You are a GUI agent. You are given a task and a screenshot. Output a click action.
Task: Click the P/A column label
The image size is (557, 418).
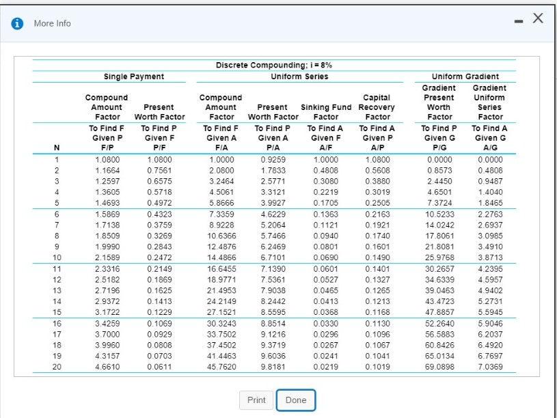tap(273, 148)
